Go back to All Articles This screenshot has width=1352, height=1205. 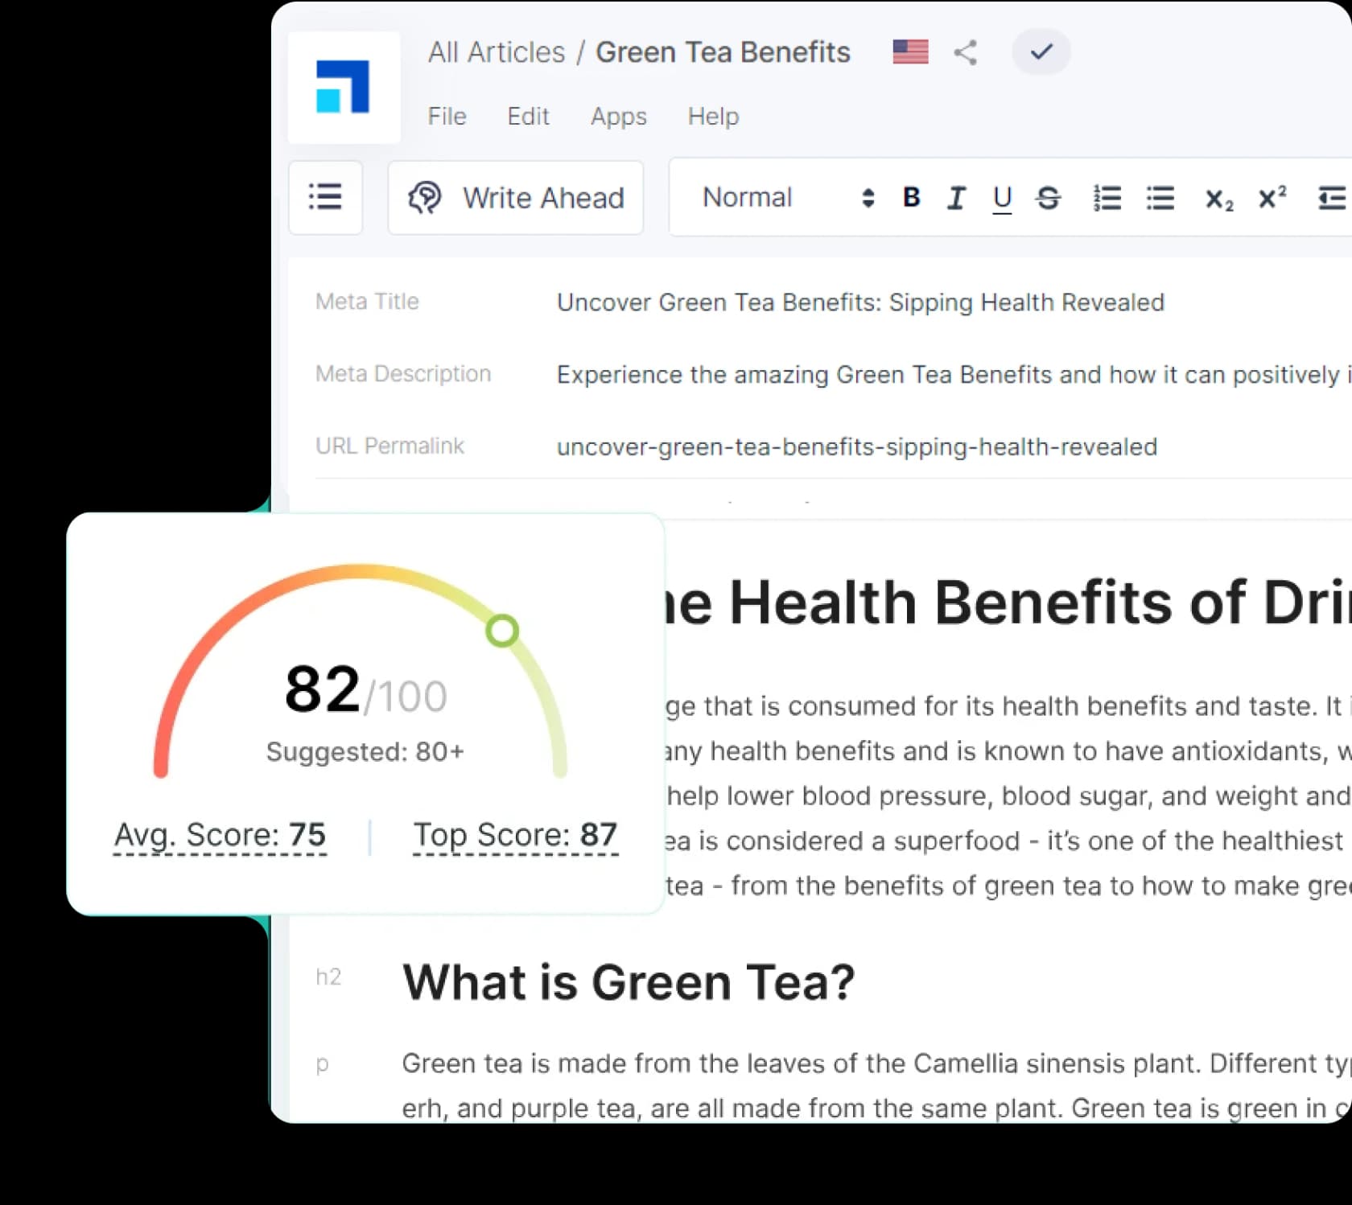(x=497, y=52)
